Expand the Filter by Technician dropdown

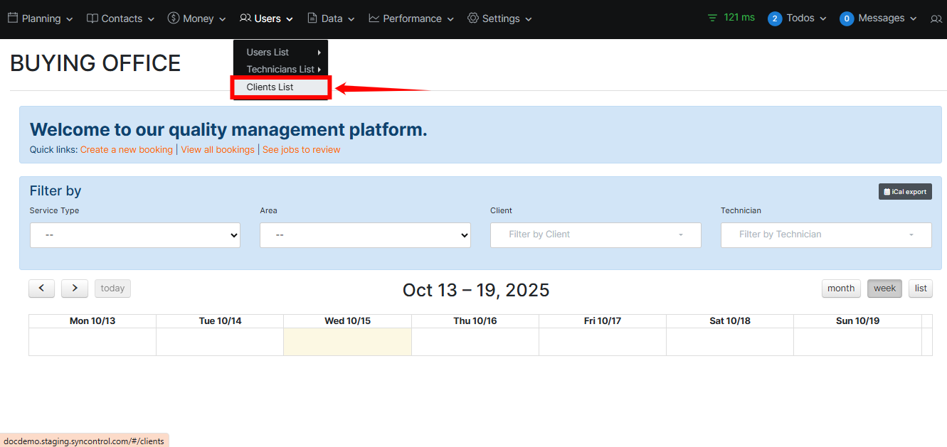coord(825,235)
